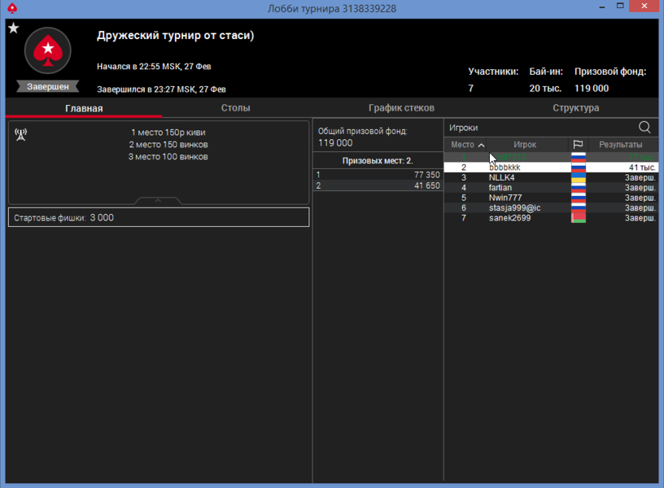Screen dimensions: 664x488
Task: Click the Завершен status badge
Action: tap(47, 86)
